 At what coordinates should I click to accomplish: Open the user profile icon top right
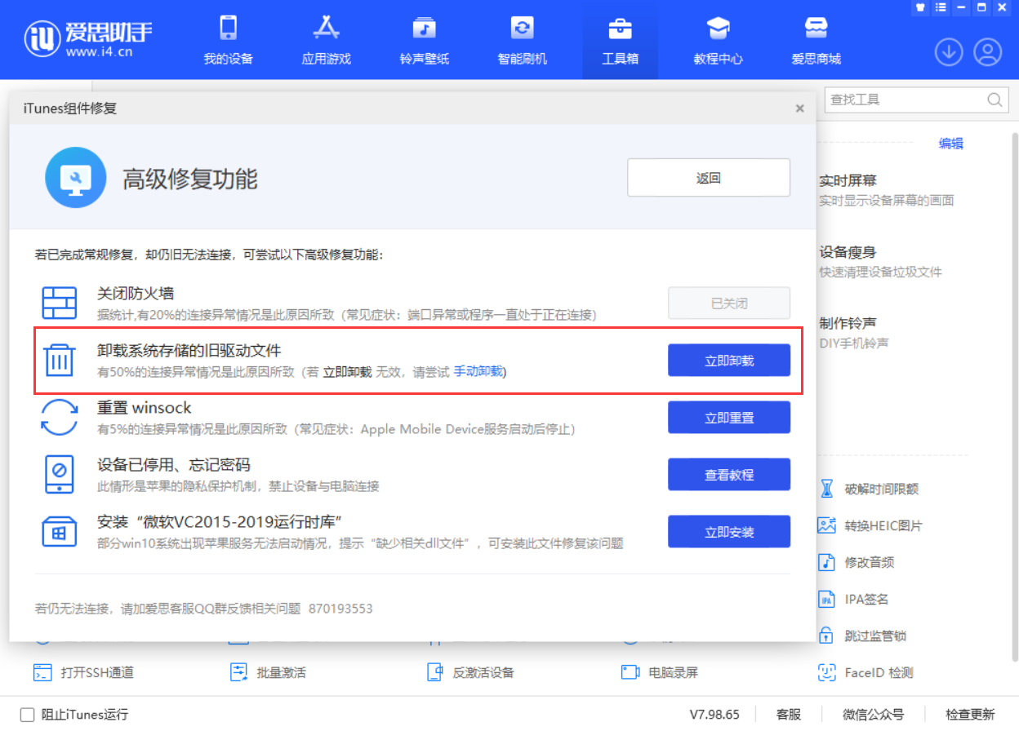tap(987, 51)
